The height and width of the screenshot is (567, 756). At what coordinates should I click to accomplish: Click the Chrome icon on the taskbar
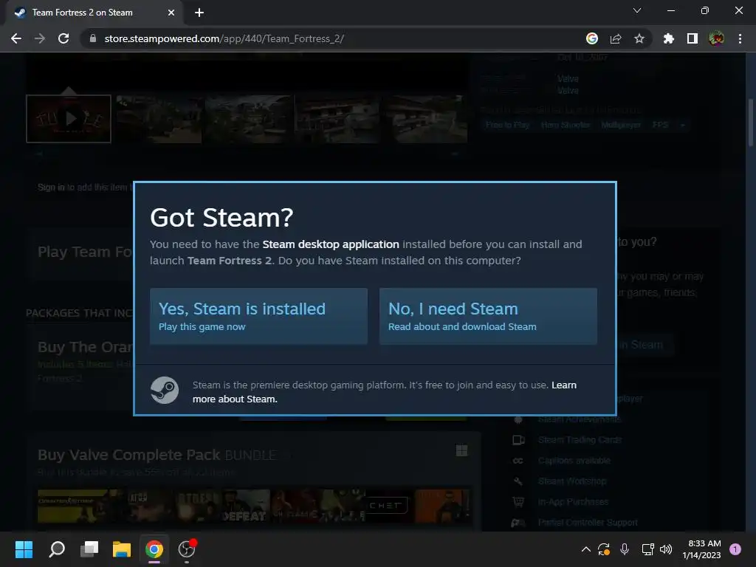click(x=154, y=549)
